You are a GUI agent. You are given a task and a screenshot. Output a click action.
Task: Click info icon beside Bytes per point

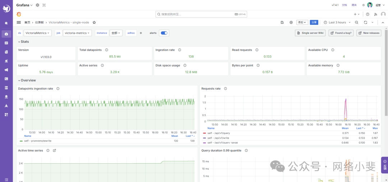[x=258, y=66]
